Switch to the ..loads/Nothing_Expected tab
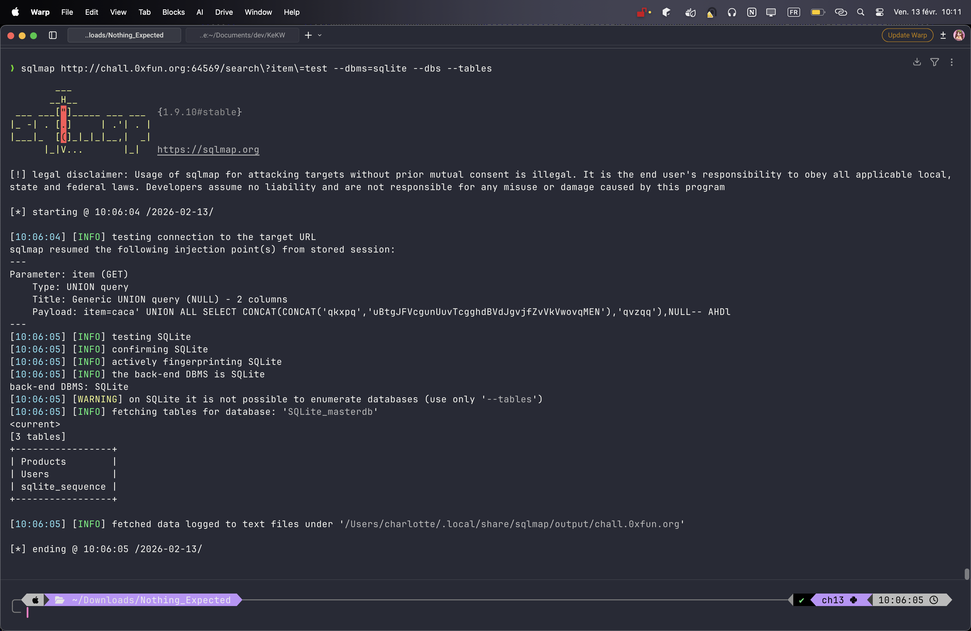971x631 pixels. click(124, 35)
